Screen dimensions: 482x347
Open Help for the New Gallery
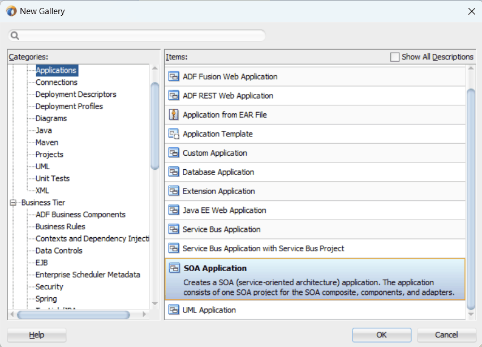[37, 335]
